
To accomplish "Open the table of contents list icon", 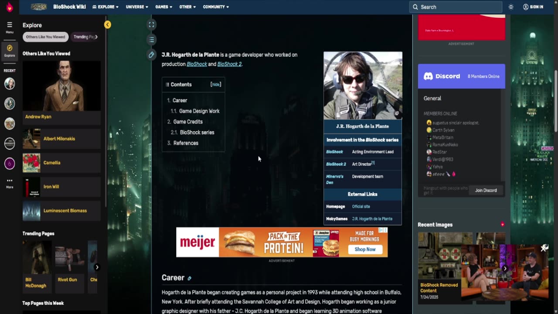I will (x=151, y=40).
